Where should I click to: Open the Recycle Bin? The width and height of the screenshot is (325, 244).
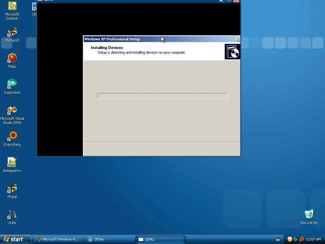309,217
